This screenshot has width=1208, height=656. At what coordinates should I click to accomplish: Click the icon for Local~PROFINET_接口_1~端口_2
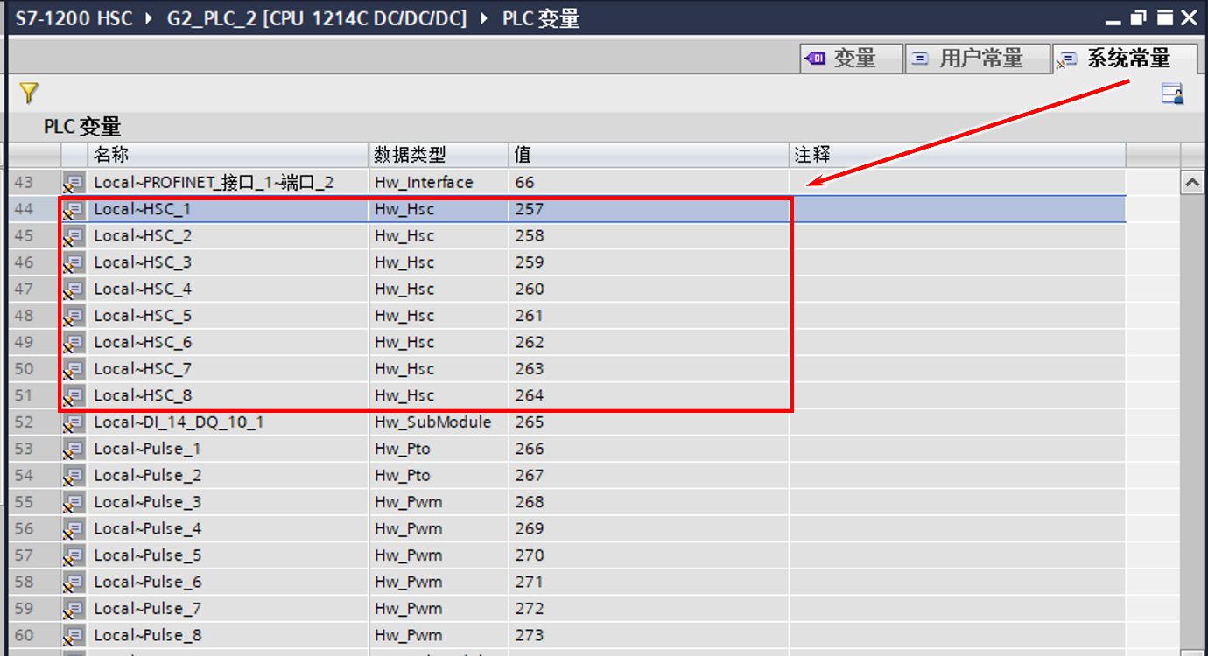[x=74, y=183]
